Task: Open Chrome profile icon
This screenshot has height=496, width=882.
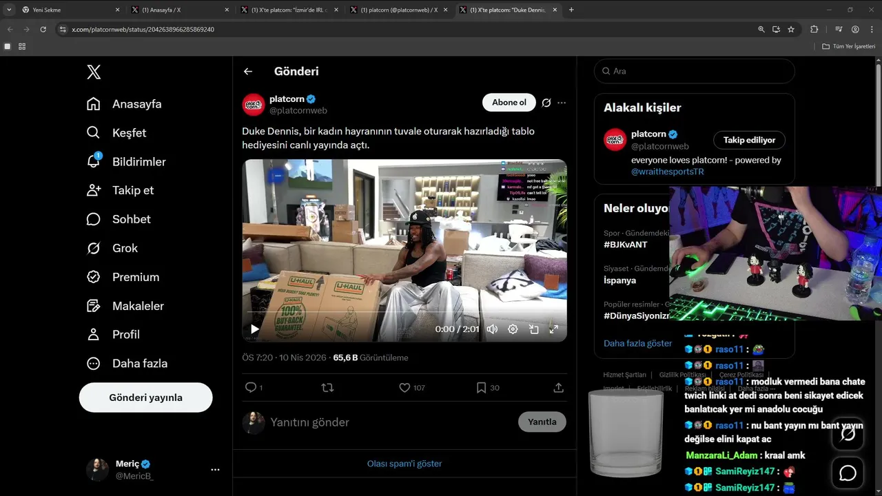Action: point(855,30)
